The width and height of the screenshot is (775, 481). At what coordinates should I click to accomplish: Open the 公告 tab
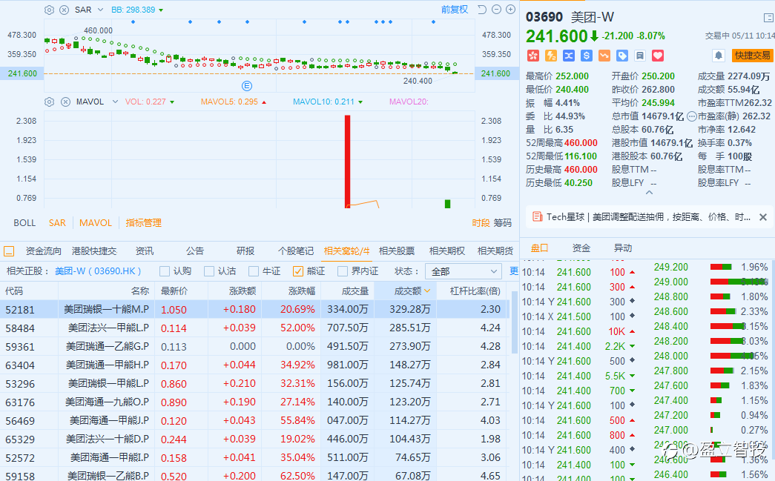[195, 251]
